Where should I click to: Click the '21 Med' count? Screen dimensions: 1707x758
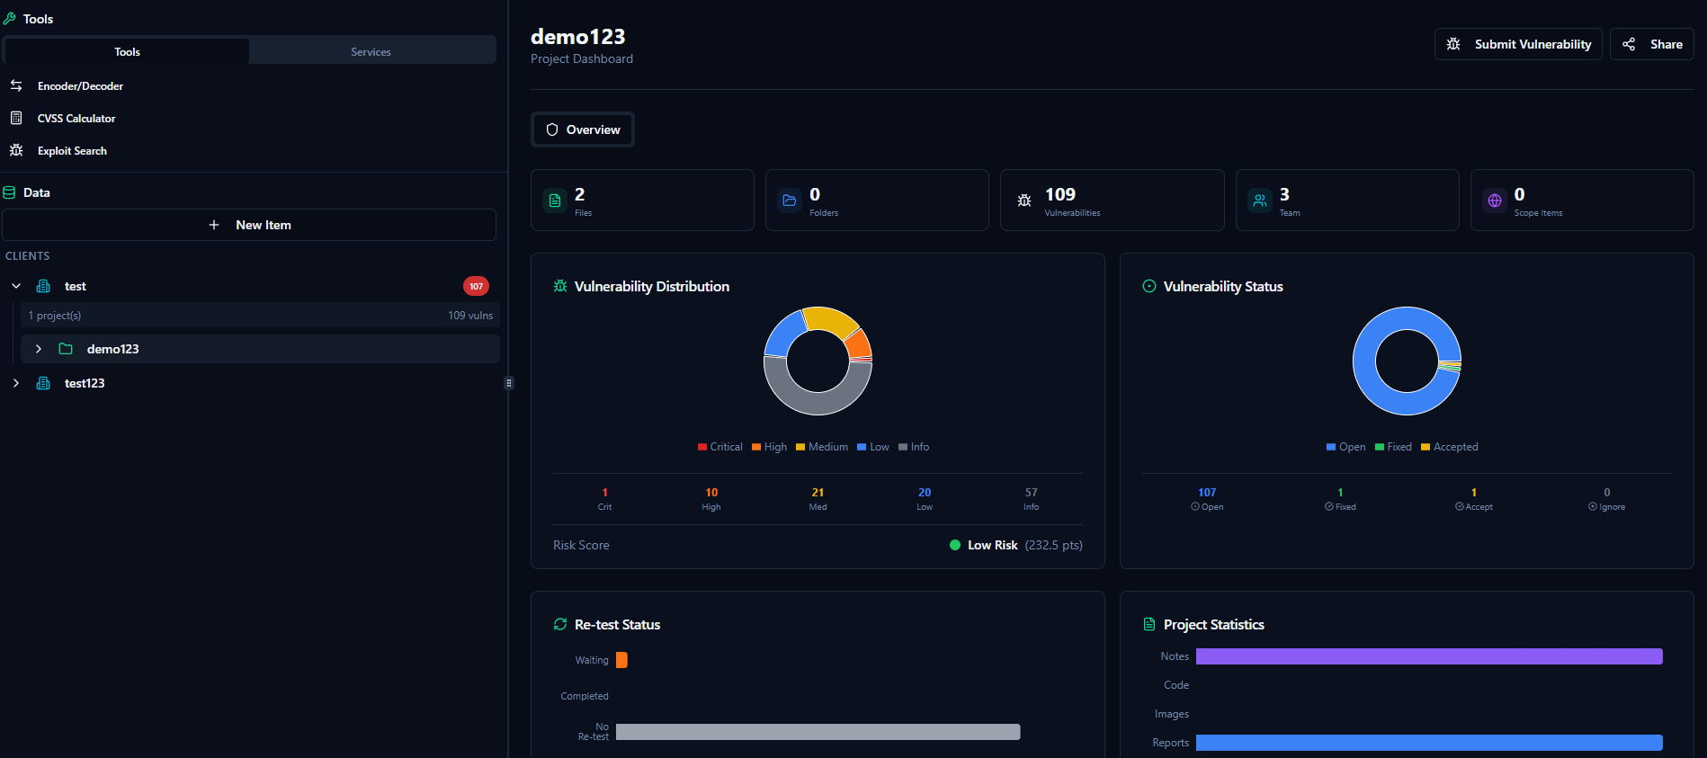818,499
